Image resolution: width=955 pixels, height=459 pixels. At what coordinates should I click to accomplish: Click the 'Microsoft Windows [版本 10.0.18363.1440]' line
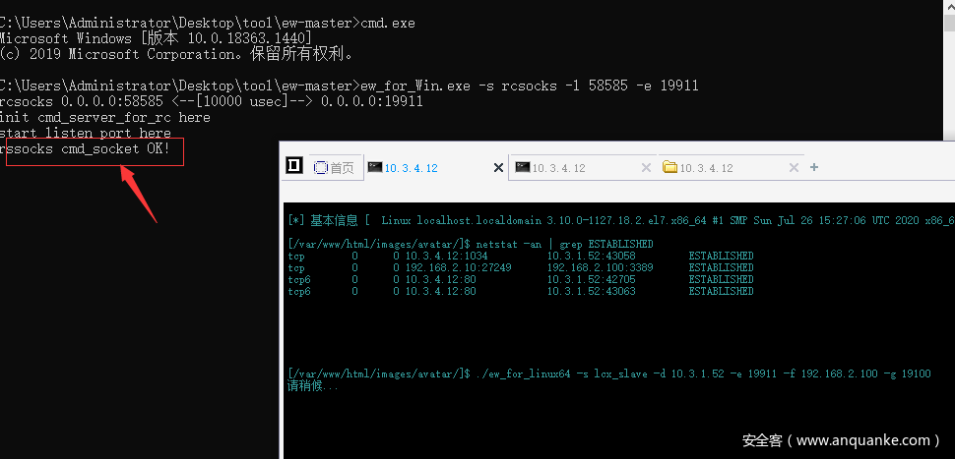point(156,38)
